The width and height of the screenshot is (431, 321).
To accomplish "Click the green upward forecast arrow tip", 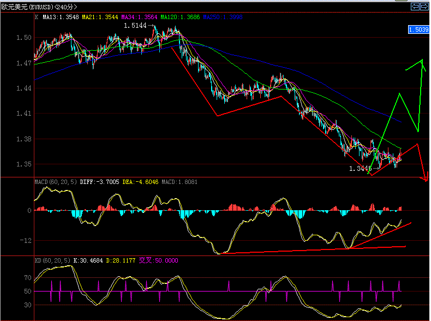I will click(422, 60).
